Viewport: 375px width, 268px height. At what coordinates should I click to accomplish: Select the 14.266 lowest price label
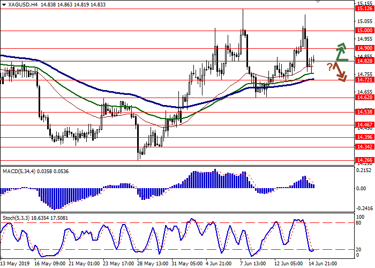[364, 160]
